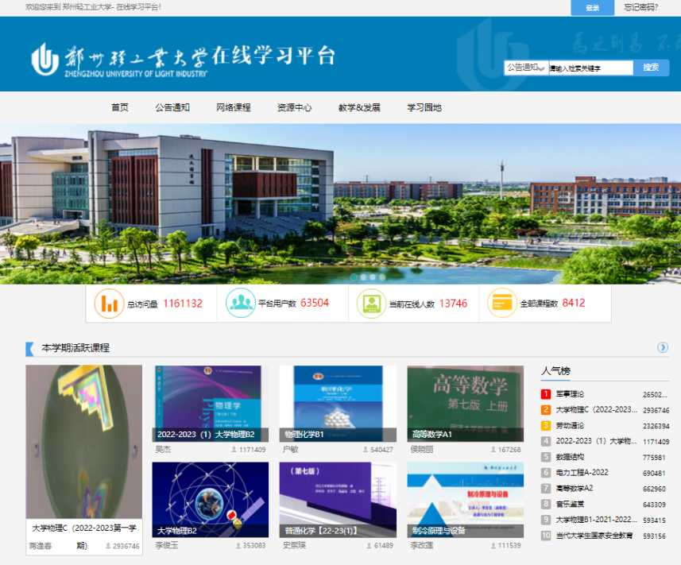Click the round arrow icon beside active courses
Screen dimensions: 681x565
tap(663, 347)
